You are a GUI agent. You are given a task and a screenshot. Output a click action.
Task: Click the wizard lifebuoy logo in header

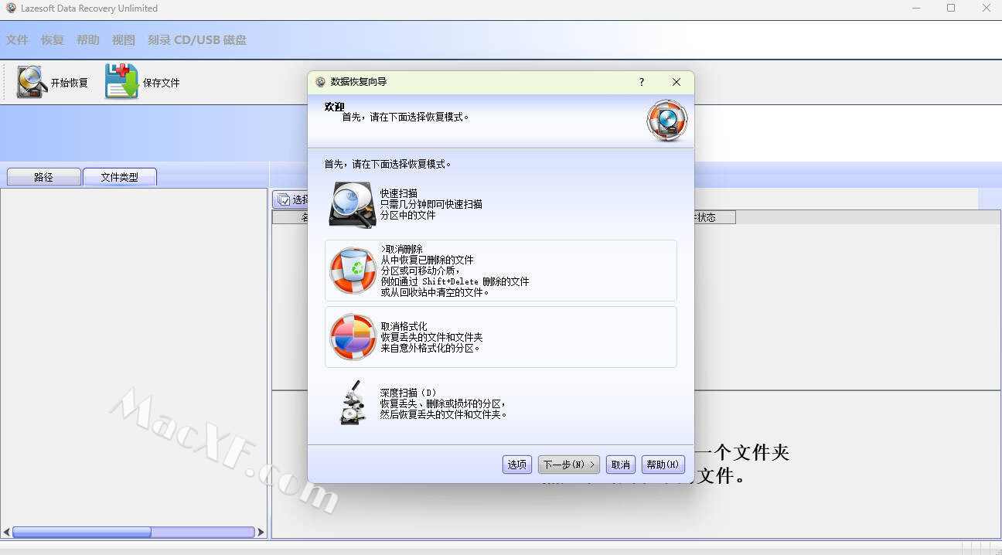click(x=666, y=121)
